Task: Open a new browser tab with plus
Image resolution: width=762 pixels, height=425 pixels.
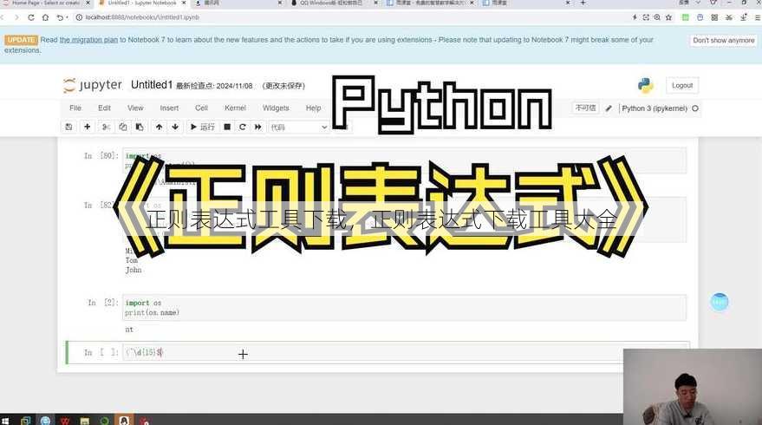Action: pos(583,3)
